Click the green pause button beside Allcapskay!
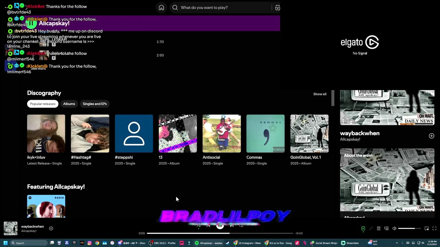This screenshot has height=247, width=440. pyautogui.click(x=31, y=23)
